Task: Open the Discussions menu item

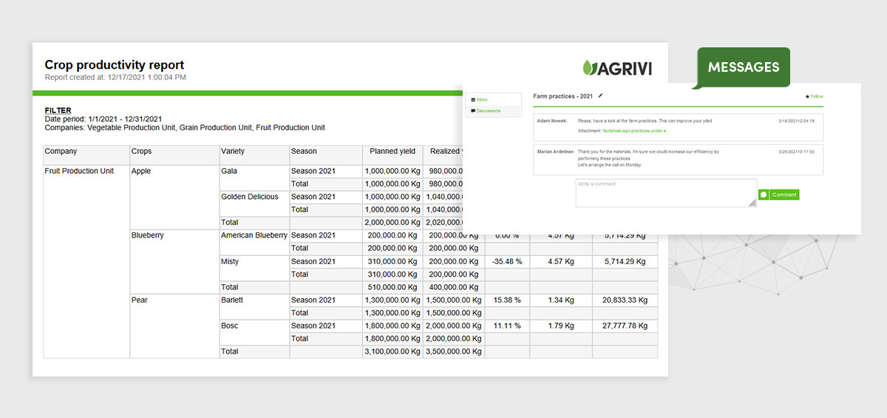Action: point(488,111)
